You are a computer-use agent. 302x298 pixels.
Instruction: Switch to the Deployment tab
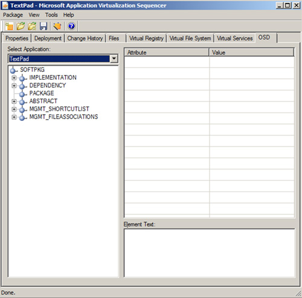tap(48, 38)
